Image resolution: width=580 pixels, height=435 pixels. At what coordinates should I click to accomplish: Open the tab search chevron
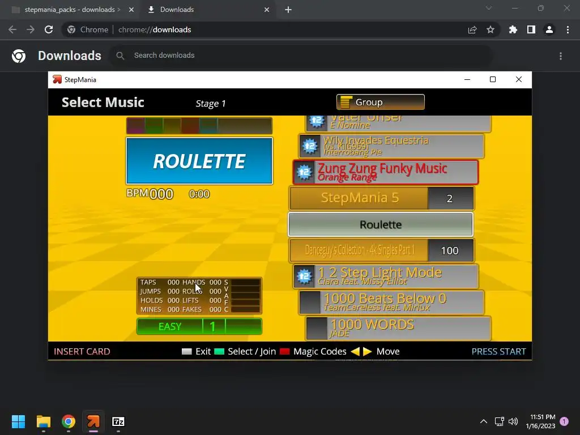click(x=489, y=8)
